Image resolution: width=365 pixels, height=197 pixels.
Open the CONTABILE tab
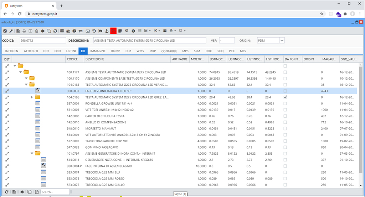point(169,51)
